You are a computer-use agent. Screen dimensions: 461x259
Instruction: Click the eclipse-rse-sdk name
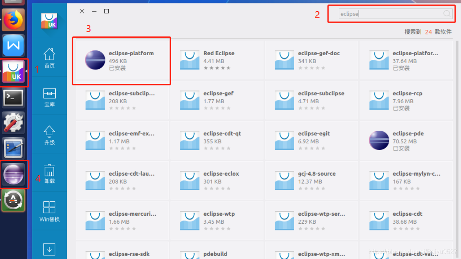click(x=129, y=254)
